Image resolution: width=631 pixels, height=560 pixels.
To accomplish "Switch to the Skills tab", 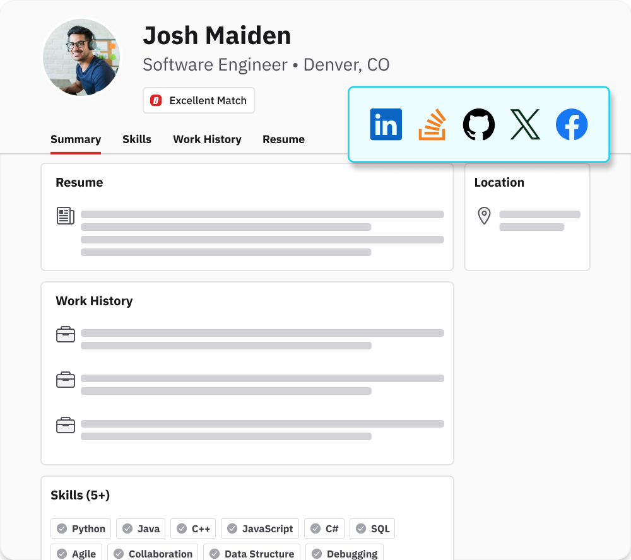I will click(x=137, y=139).
